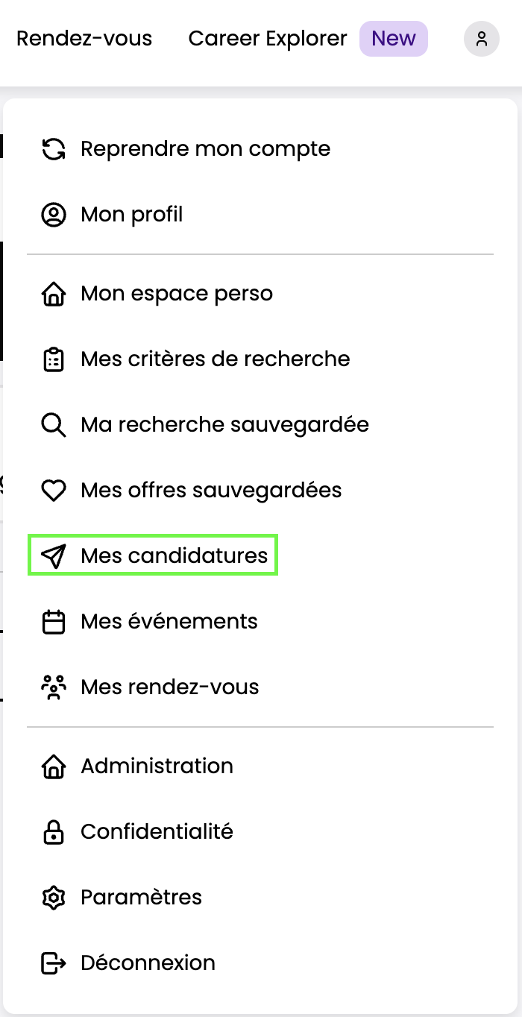The width and height of the screenshot is (522, 1017).
Task: Open Ma recherche sauvegardée
Action: click(x=224, y=425)
